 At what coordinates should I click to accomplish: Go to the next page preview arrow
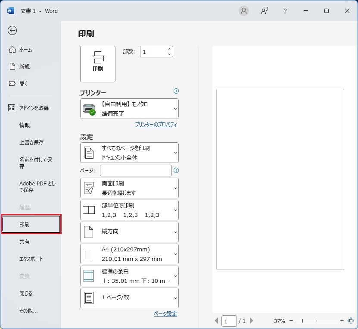click(252, 321)
